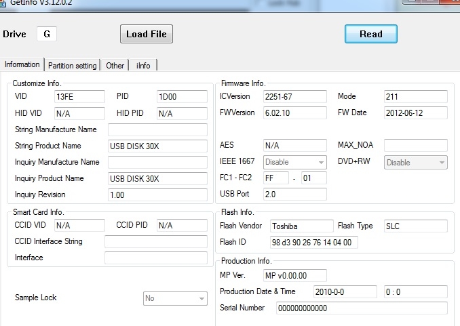Image resolution: width=460 pixels, height=326 pixels.
Task: Click the production time field showing 0 : 0
Action: point(416,292)
